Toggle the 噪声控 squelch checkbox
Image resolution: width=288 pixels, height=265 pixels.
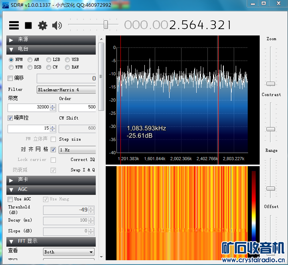coord(10,118)
